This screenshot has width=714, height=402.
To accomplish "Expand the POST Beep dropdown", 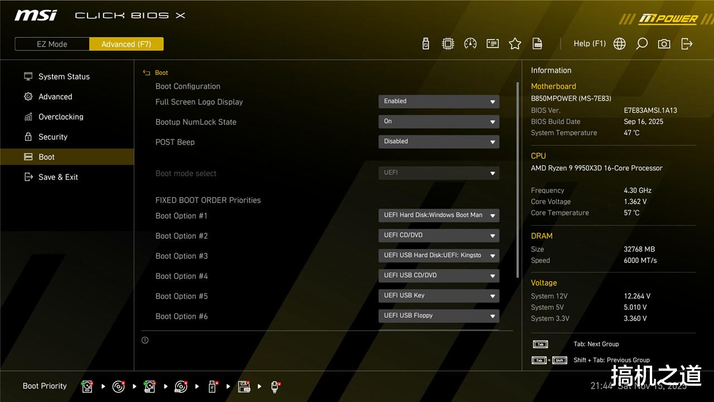I will coord(438,142).
